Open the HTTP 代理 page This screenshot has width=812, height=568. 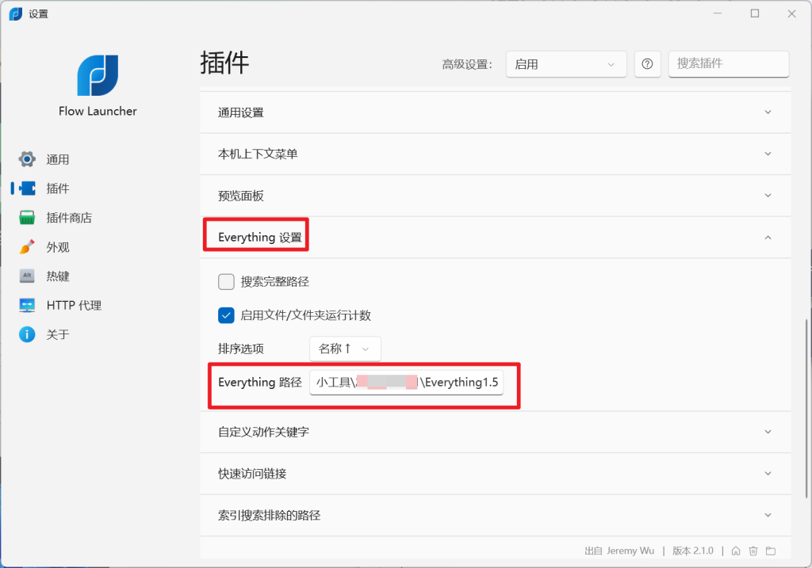74,305
